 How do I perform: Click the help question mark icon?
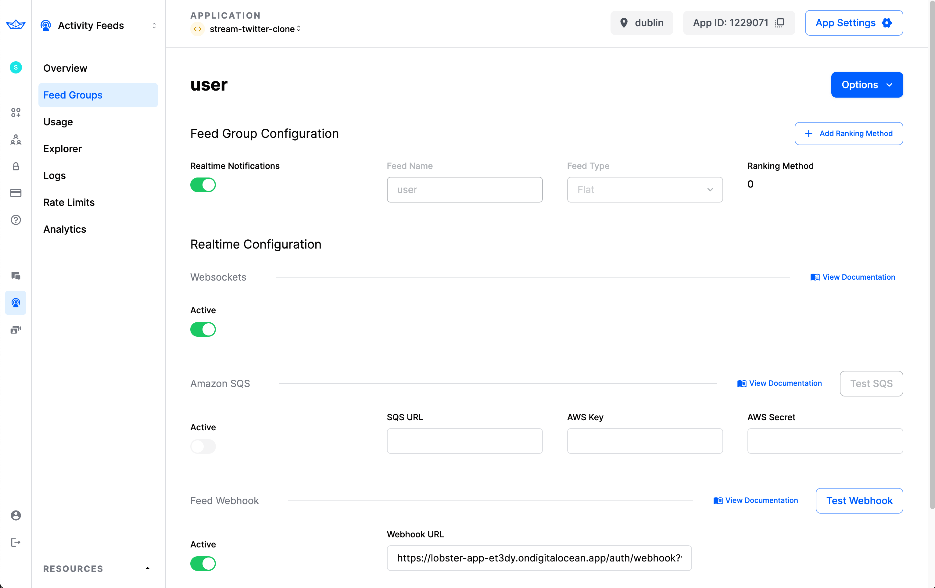coord(16,220)
